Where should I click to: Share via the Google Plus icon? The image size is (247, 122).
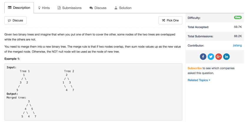[x=218, y=57]
